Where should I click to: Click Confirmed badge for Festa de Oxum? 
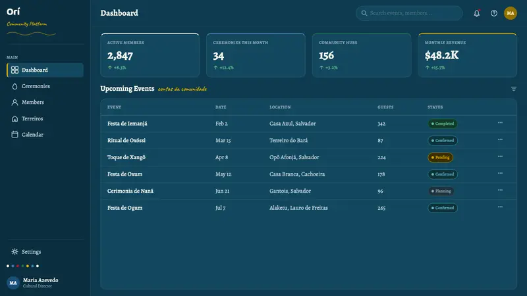[442, 174]
